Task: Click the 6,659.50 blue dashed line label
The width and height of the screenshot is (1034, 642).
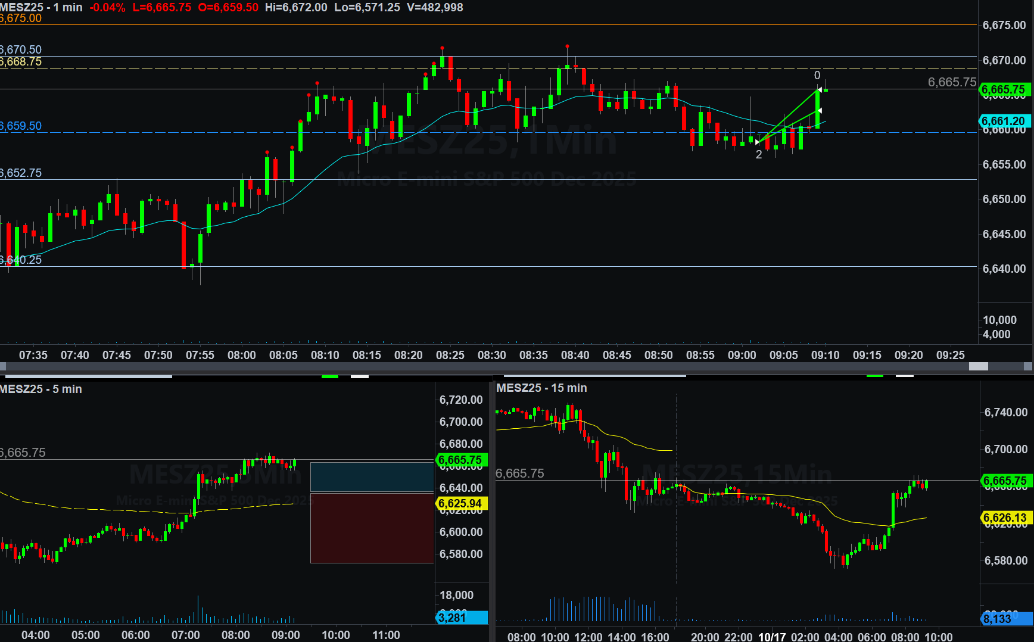Action: point(21,126)
